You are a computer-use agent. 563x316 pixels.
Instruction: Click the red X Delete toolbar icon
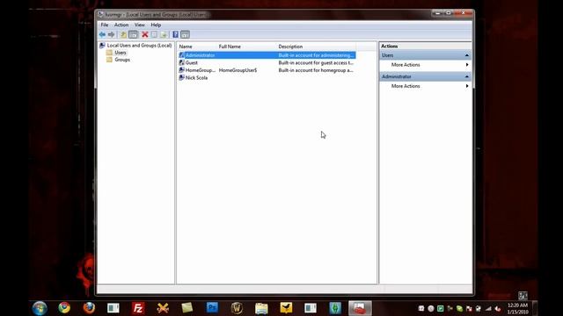click(145, 35)
